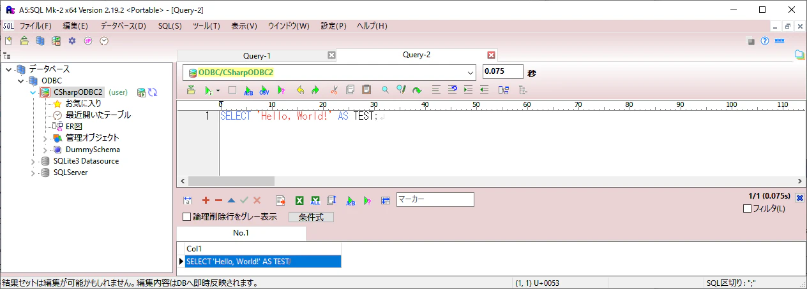Collapse the データベース tree node
The image size is (807, 289).
[x=8, y=69]
